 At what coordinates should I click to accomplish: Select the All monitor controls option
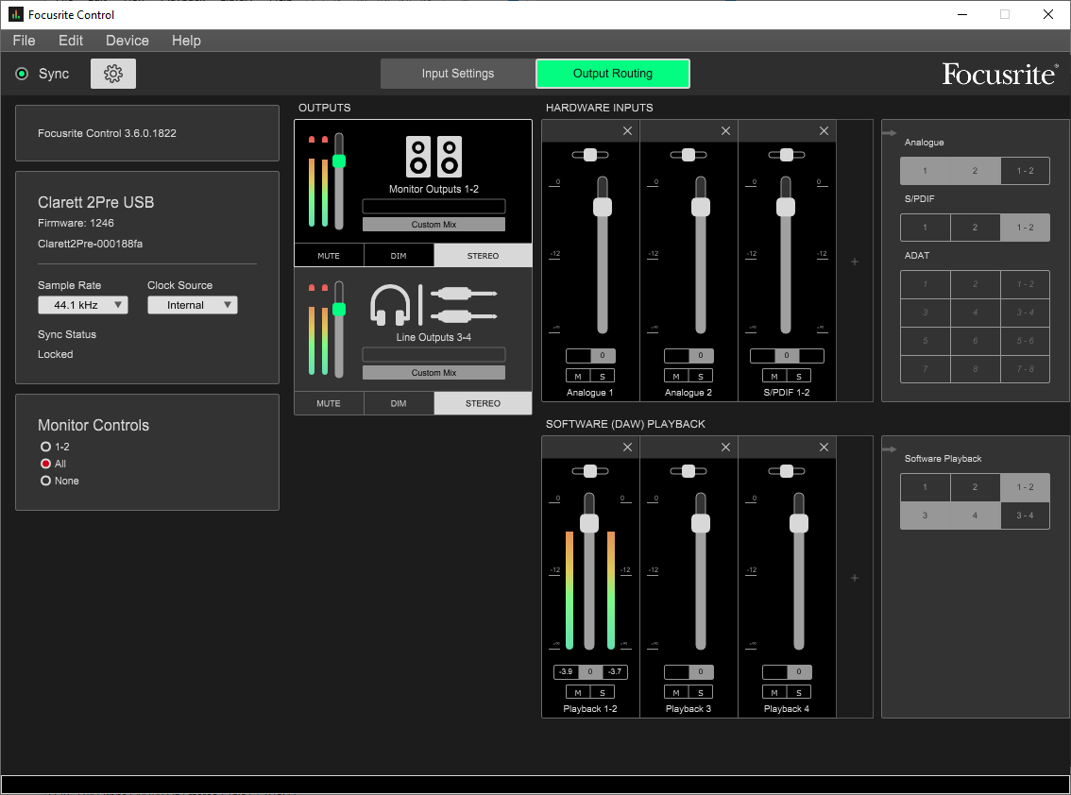[45, 464]
